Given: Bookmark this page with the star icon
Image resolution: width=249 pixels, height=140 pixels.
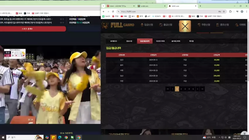Looking at the screenshot, I should click(224, 11).
